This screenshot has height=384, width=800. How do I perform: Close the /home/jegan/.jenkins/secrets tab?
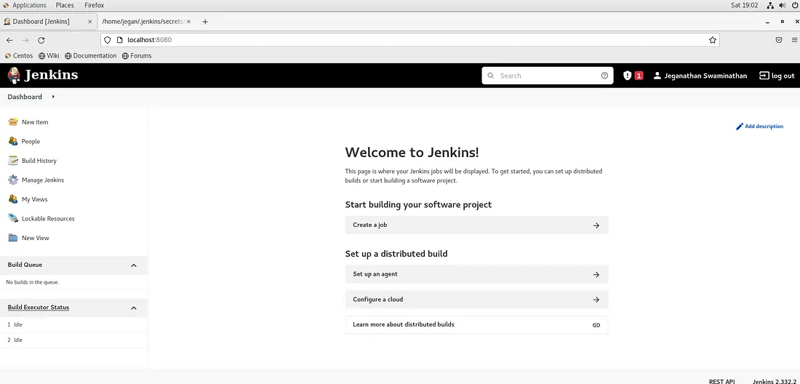tap(189, 22)
